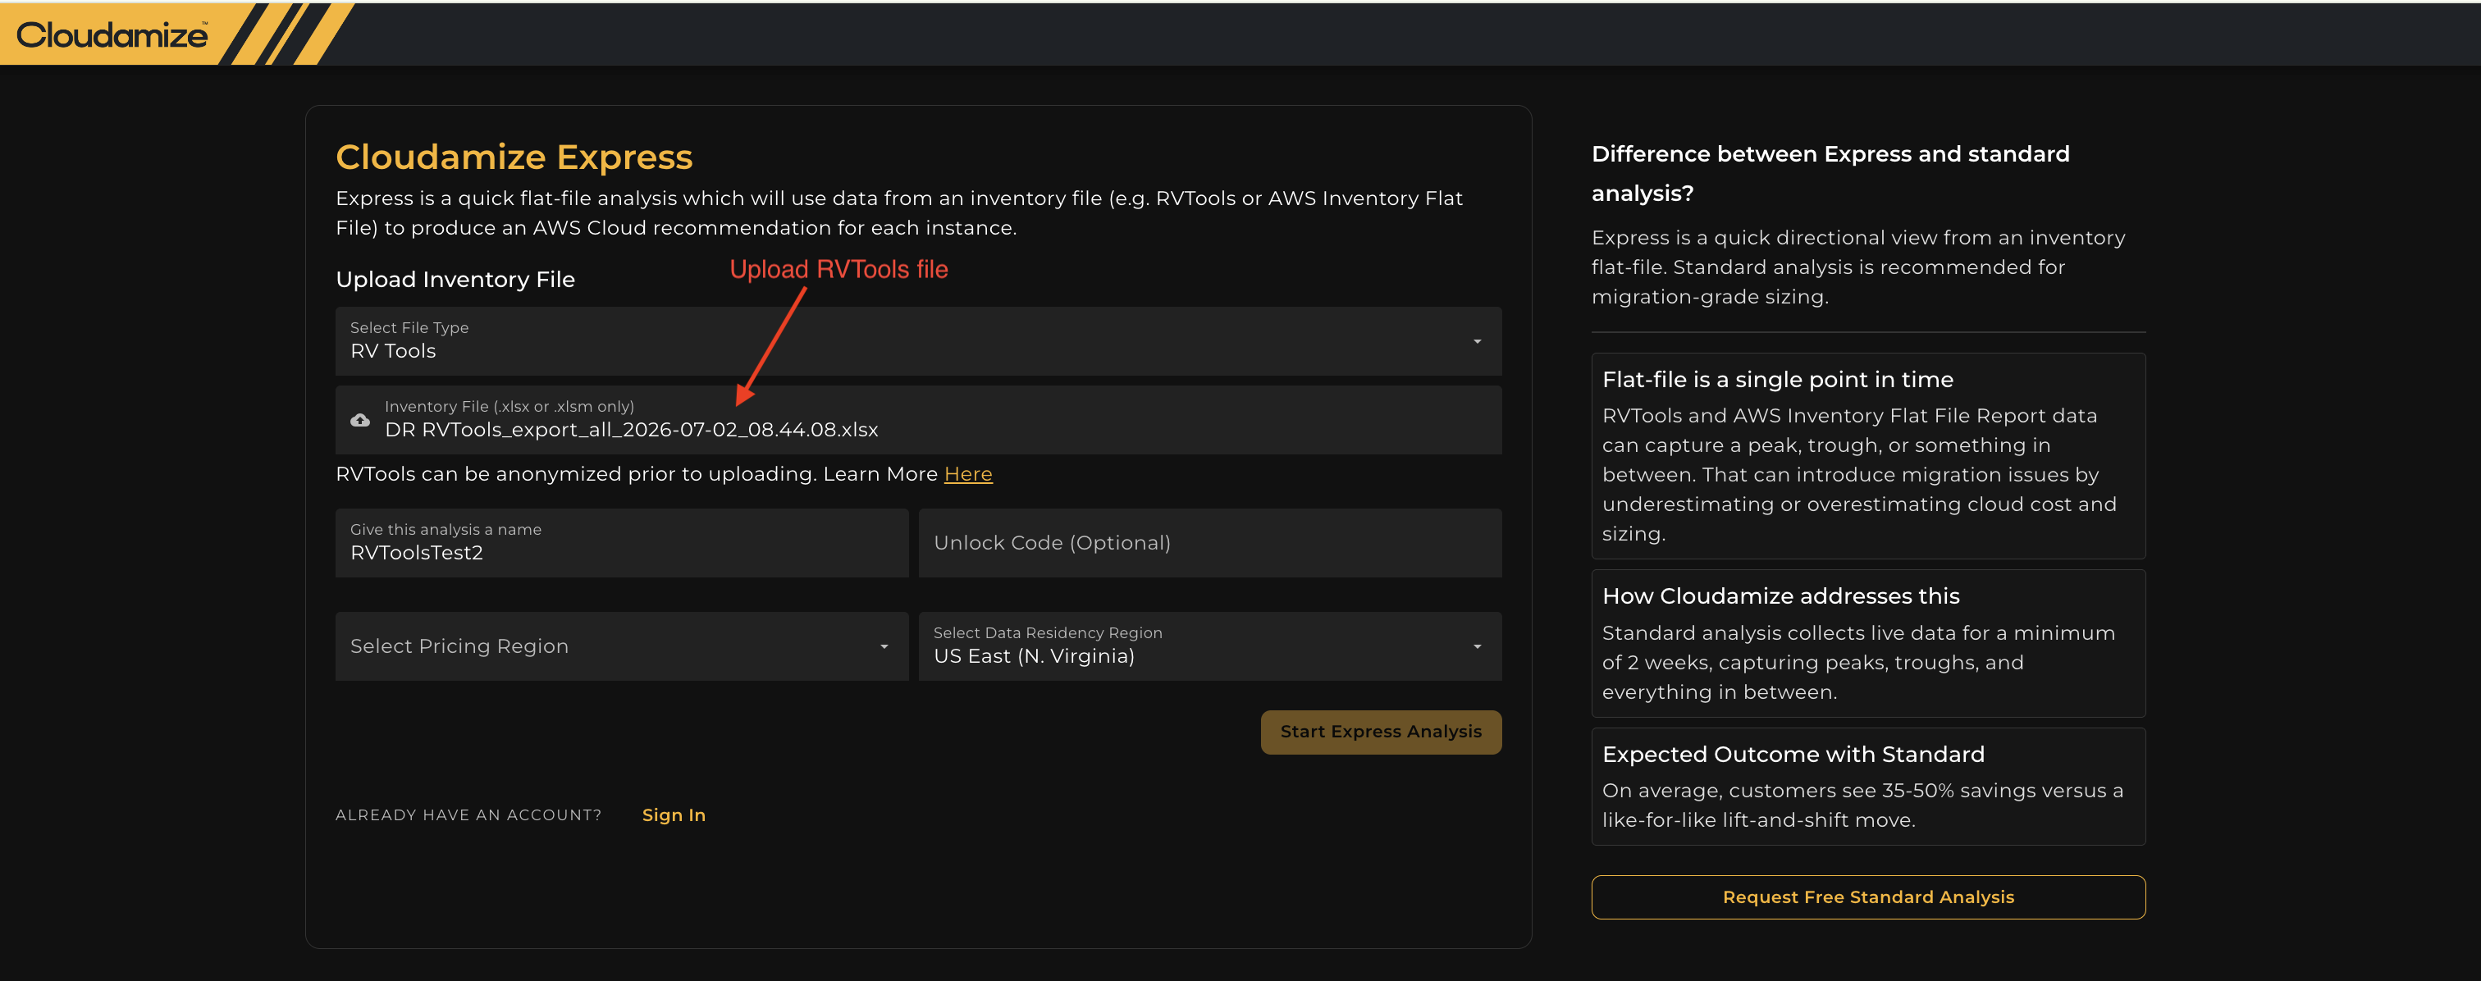
Task: Open the anonymize Learn More Here link
Action: [968, 473]
